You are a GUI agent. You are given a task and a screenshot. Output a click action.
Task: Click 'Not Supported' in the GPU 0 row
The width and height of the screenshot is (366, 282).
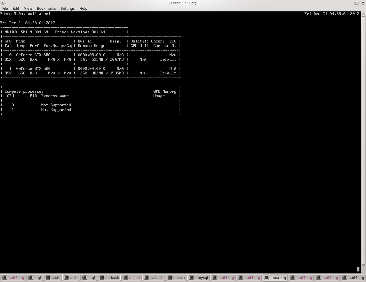(x=56, y=105)
